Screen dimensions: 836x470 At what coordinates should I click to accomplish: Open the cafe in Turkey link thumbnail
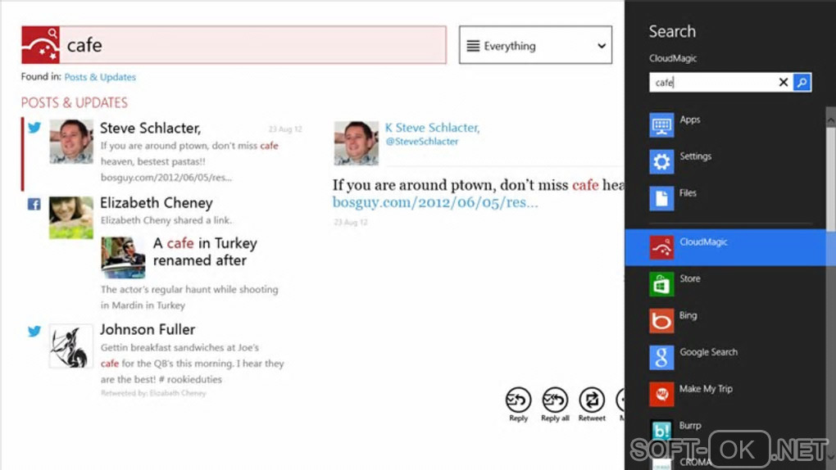123,257
